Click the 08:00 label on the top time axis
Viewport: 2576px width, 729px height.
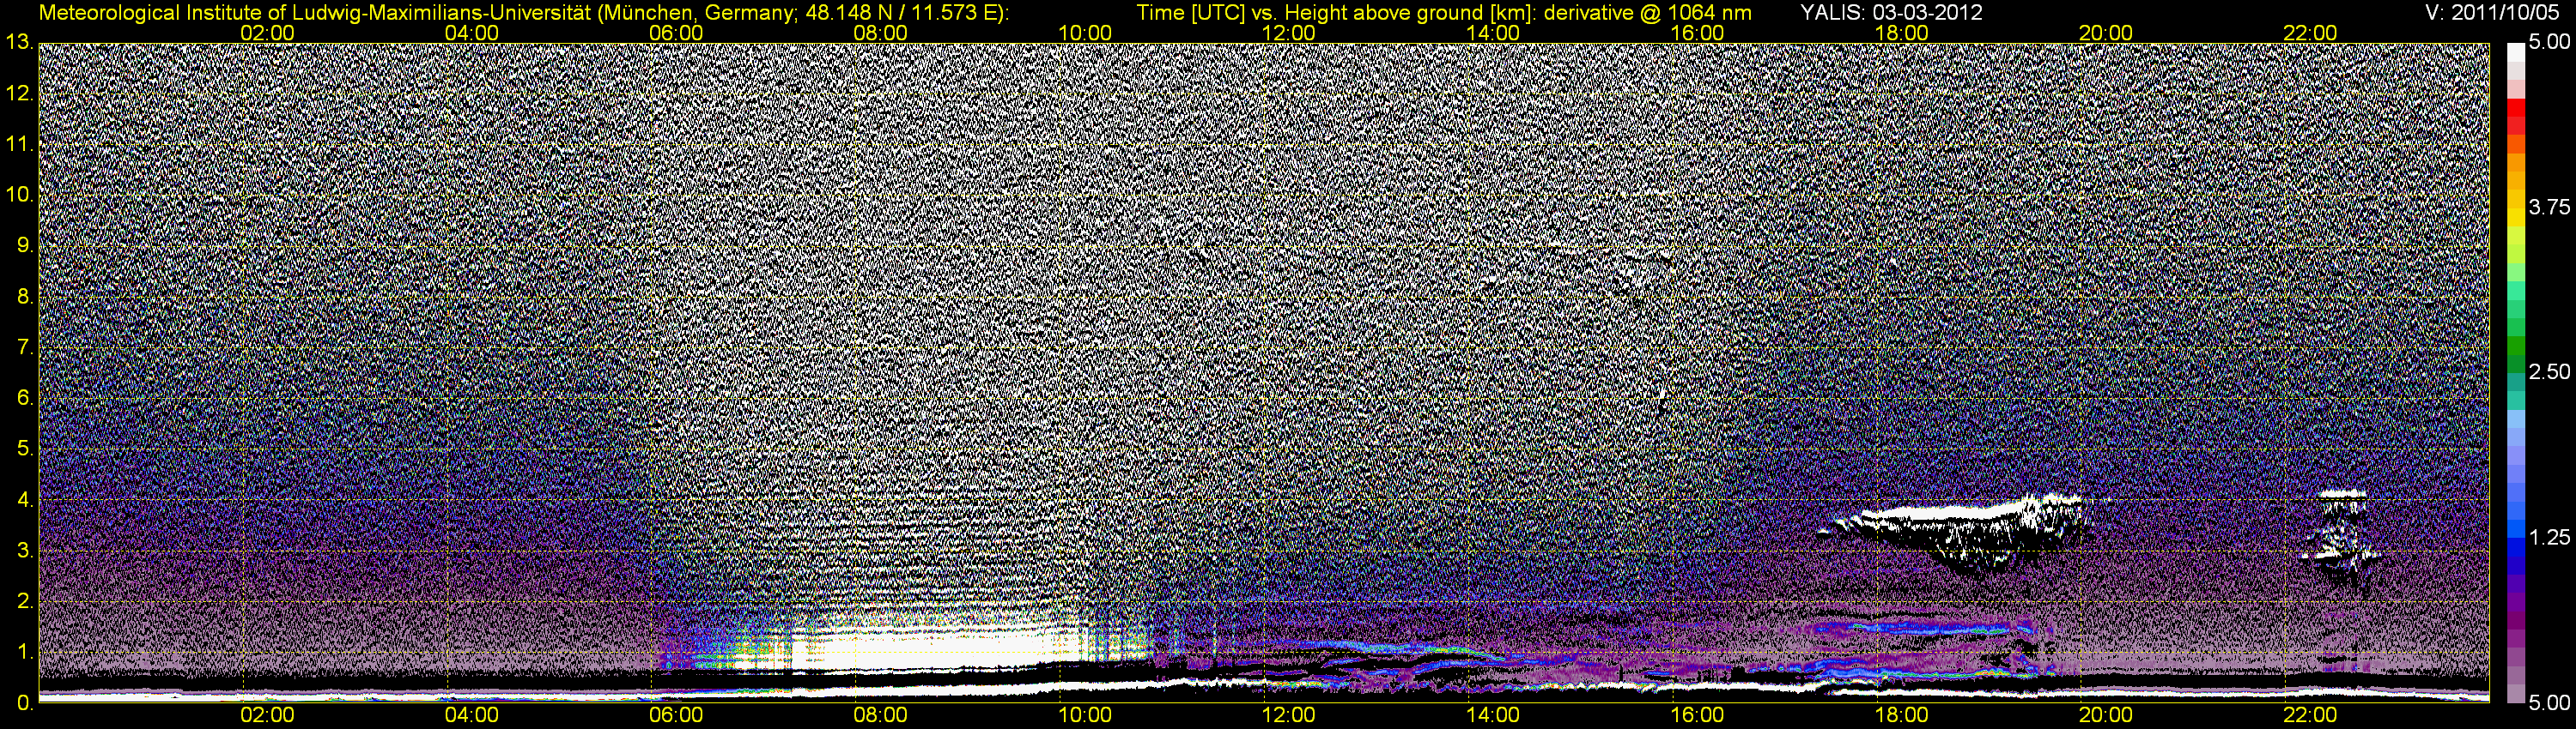click(881, 33)
